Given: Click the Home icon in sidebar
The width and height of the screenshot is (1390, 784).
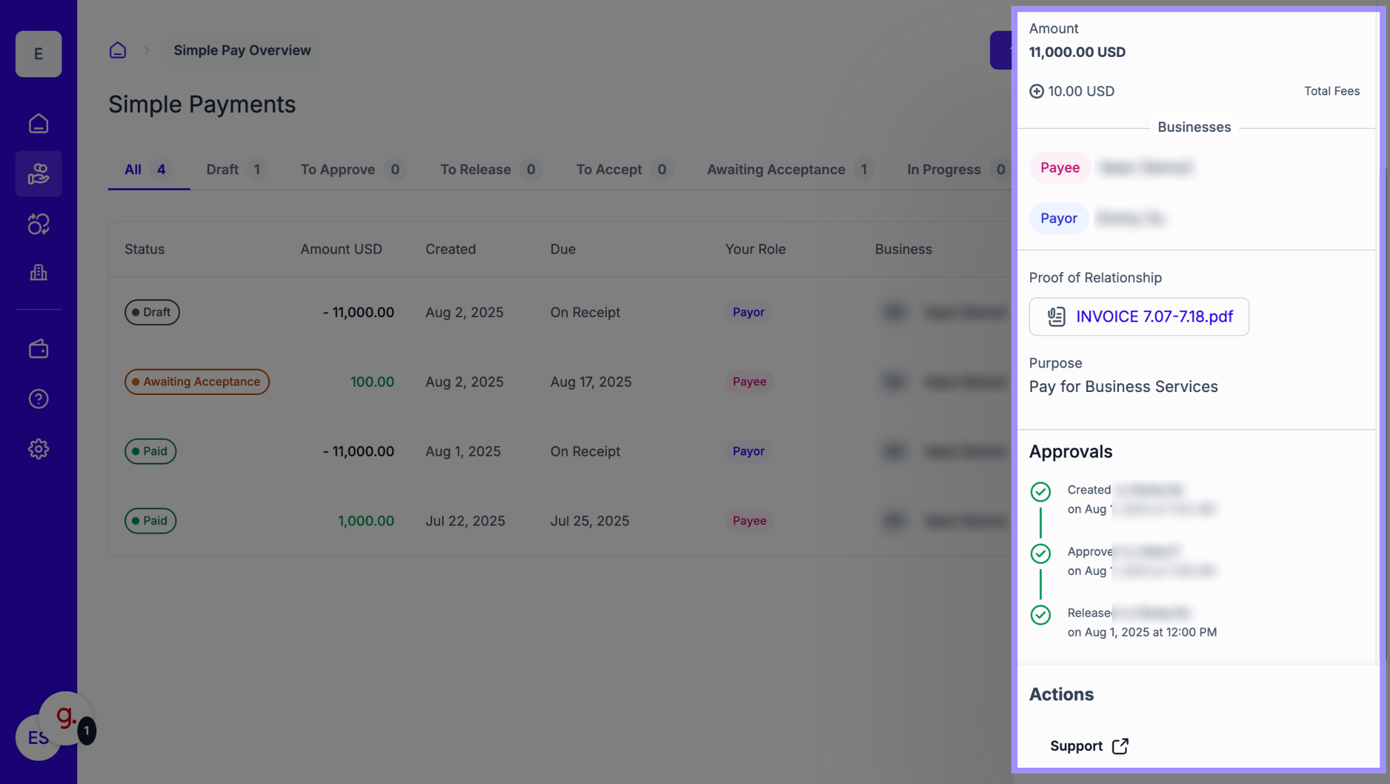Looking at the screenshot, I should [38, 124].
